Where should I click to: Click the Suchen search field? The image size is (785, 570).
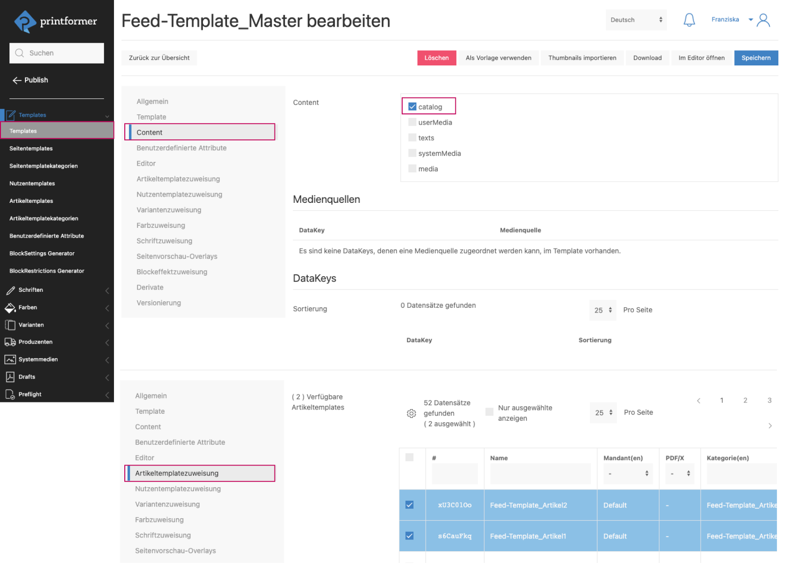click(57, 53)
